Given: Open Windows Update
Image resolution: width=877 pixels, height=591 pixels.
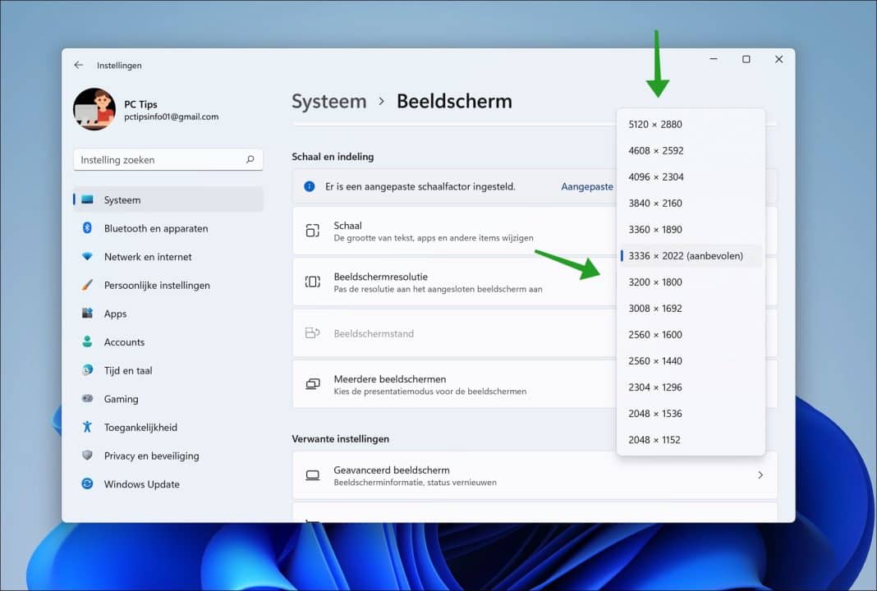Looking at the screenshot, I should pos(168,484).
